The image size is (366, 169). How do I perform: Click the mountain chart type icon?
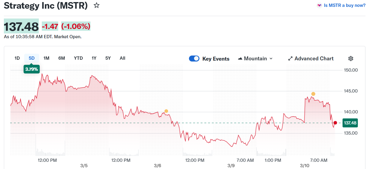point(240,59)
